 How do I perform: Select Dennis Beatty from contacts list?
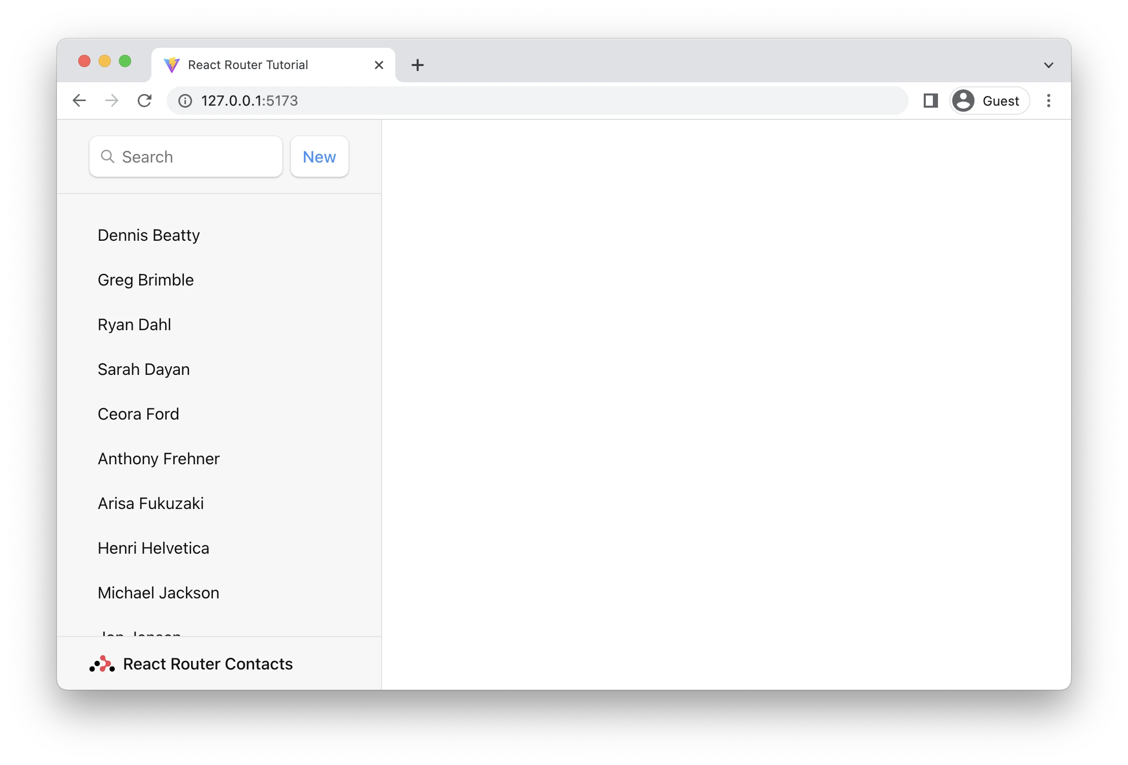(148, 235)
